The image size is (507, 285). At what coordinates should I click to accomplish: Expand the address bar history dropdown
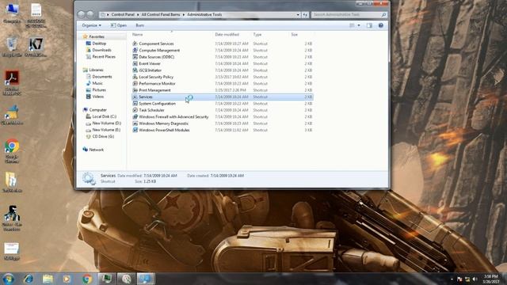pos(298,14)
